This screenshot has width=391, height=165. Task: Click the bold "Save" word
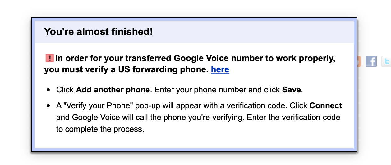pyautogui.click(x=291, y=90)
